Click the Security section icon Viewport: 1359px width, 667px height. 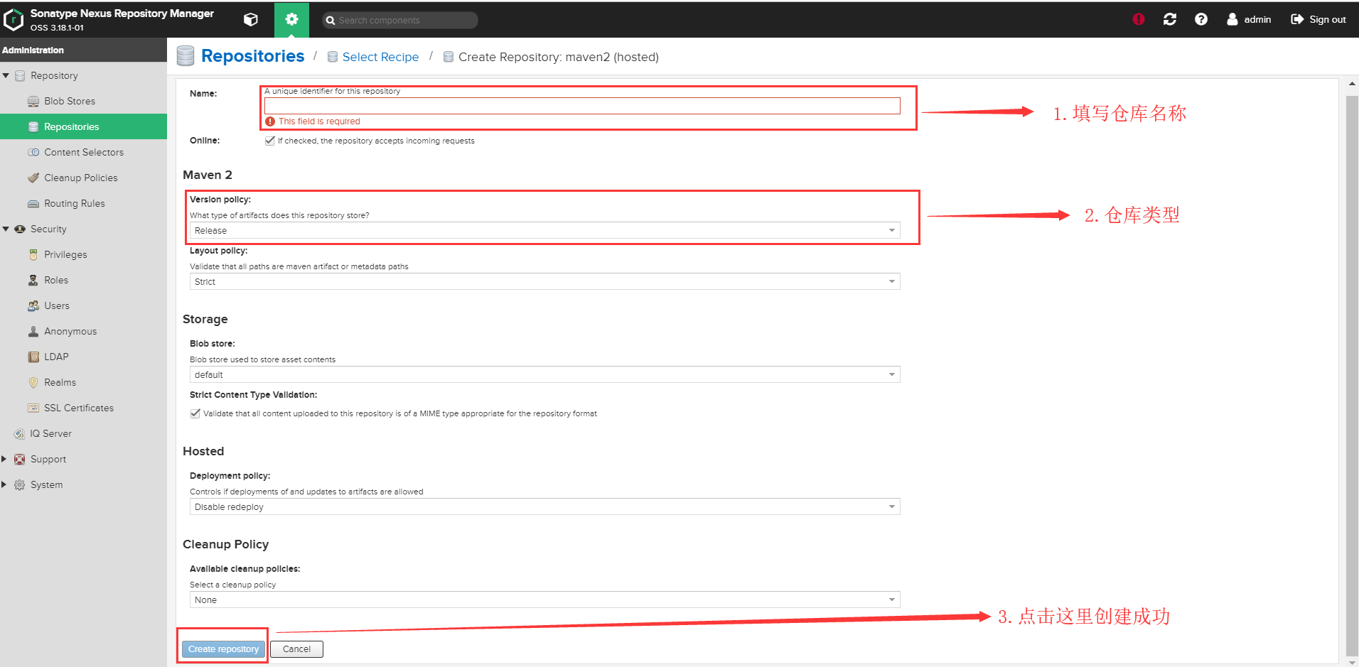pyautogui.click(x=20, y=229)
